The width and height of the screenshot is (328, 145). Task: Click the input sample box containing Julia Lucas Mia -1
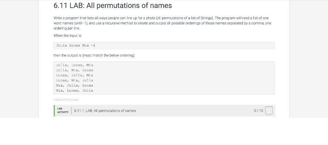(x=164, y=45)
